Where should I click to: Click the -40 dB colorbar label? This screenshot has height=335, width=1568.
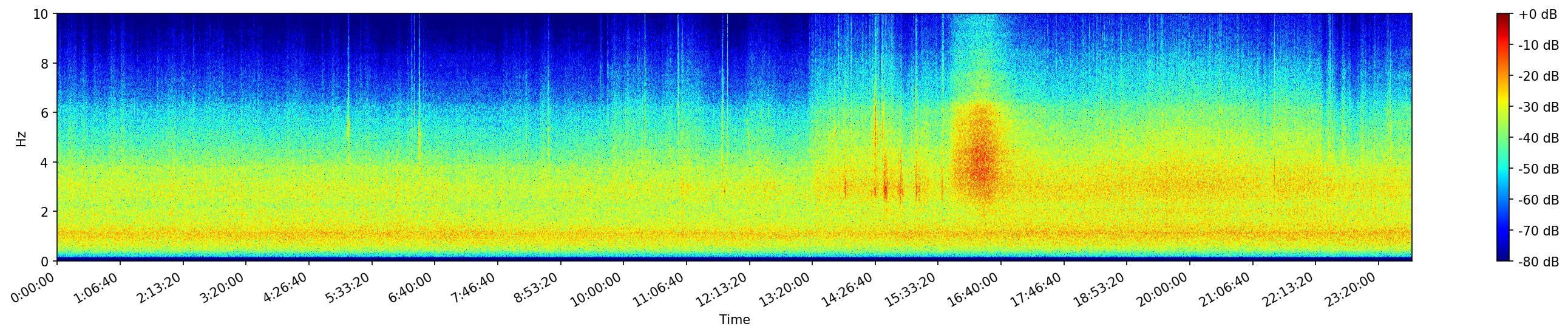(x=1538, y=138)
